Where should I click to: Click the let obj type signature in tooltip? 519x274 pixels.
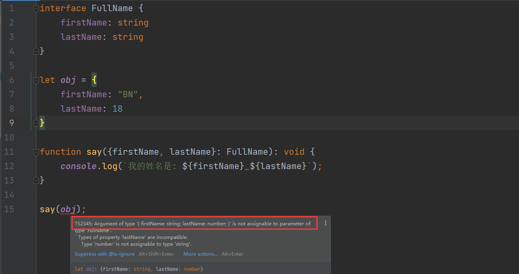tap(139, 269)
